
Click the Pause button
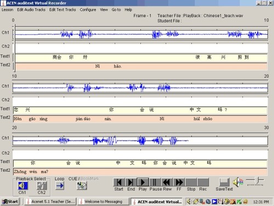pos(155,182)
